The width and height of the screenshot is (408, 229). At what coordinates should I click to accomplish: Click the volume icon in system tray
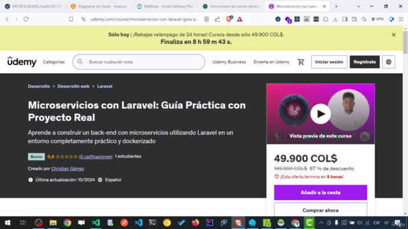point(360,223)
